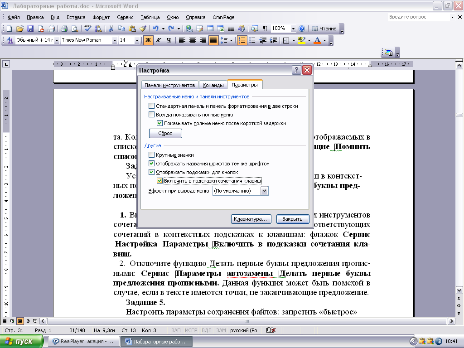Viewport: 464px width, 348px height.
Task: Open the Сервис menu
Action: (x=125, y=17)
